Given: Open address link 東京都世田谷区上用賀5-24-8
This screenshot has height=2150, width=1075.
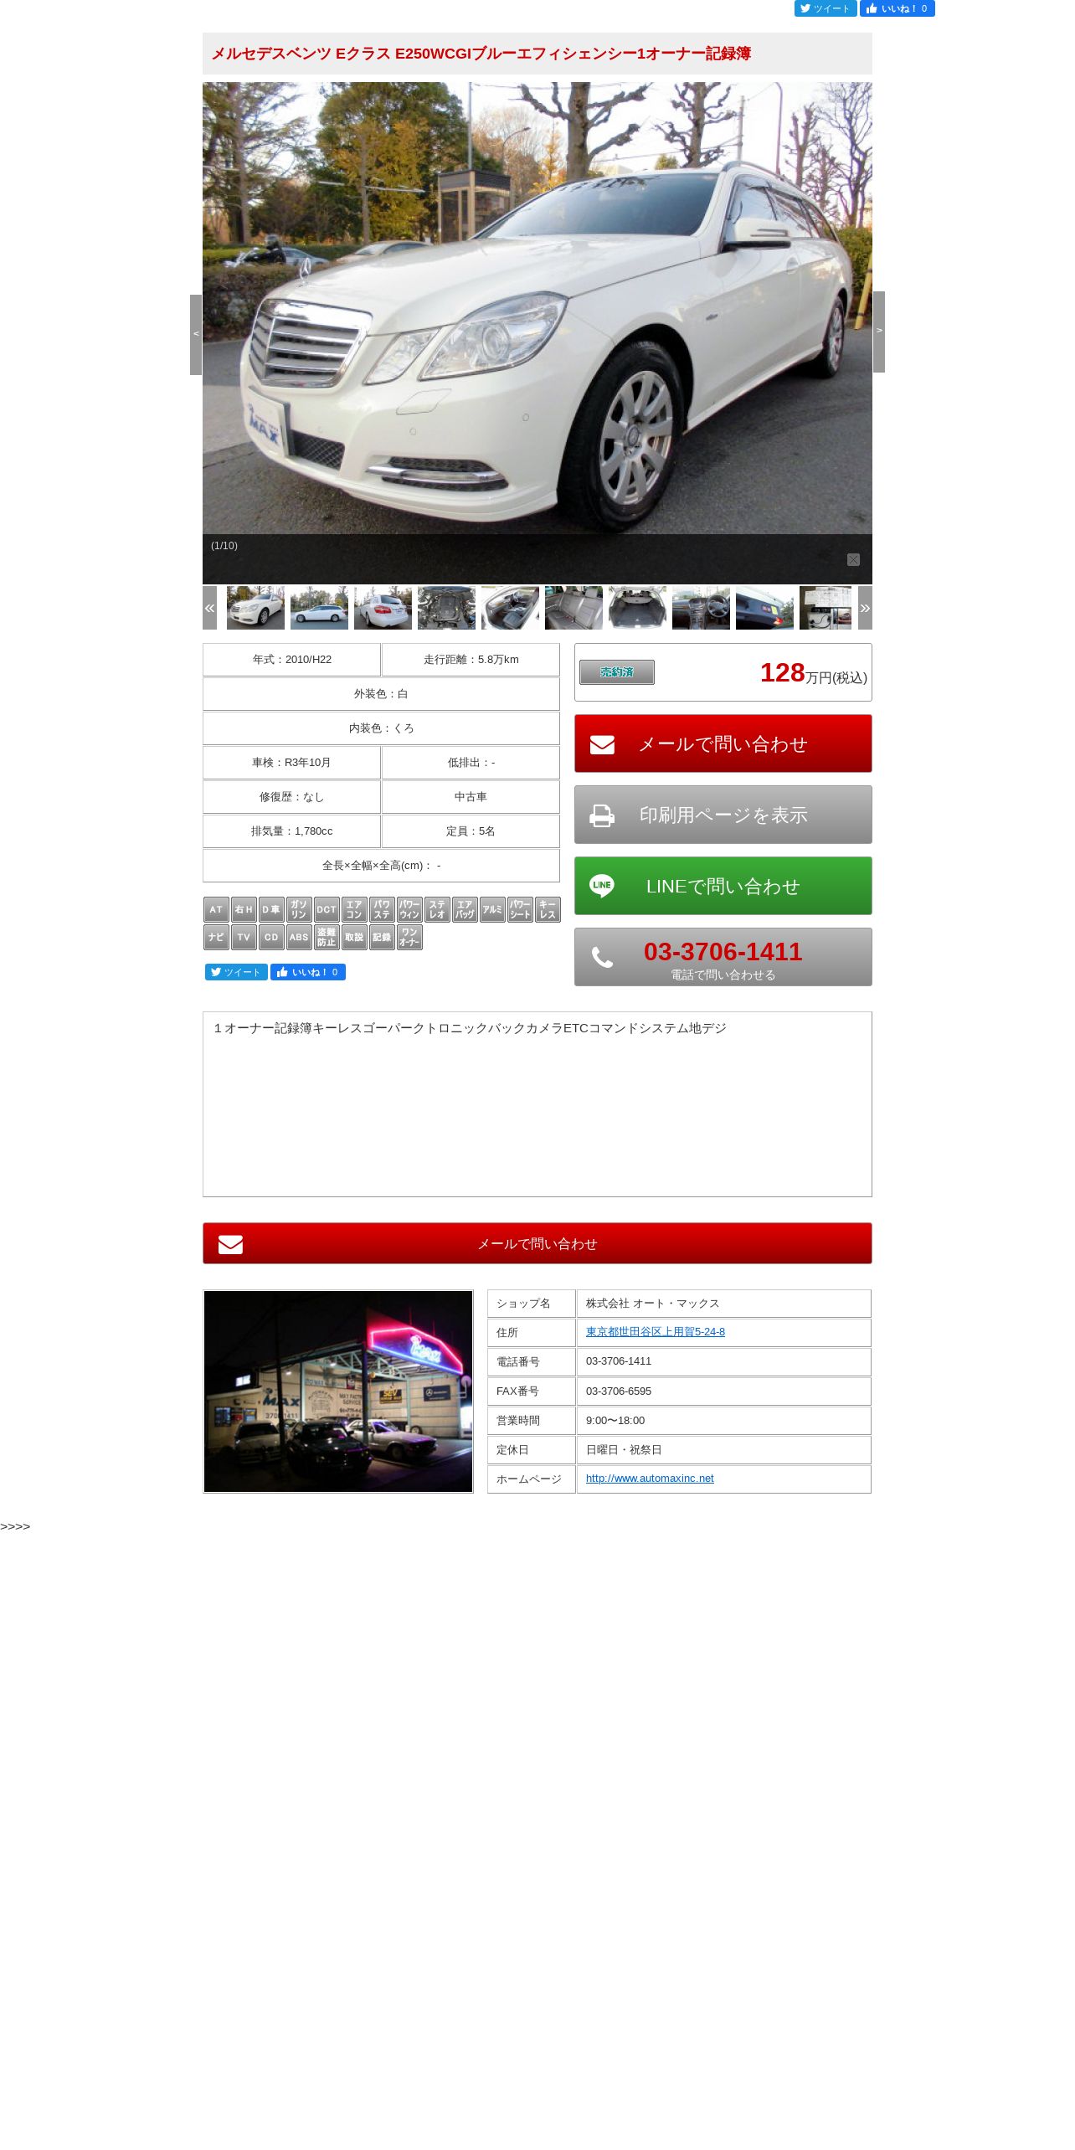Looking at the screenshot, I should tap(656, 1332).
